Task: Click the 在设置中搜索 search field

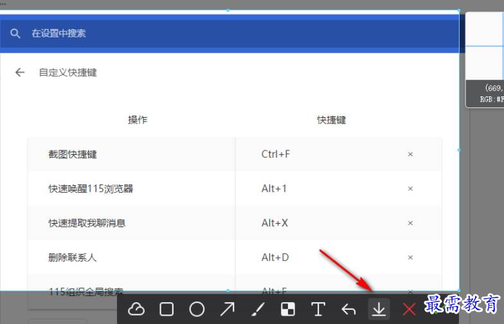Action: 230,33
